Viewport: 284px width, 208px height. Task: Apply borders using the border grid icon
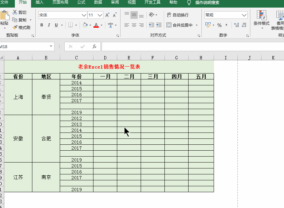70,25
